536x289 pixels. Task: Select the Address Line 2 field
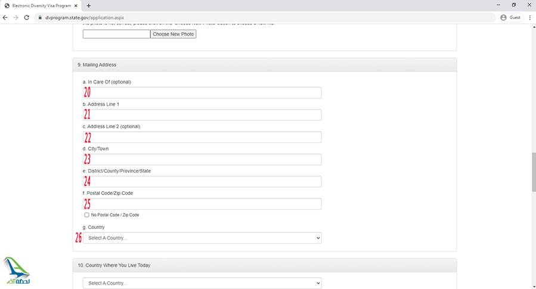[x=202, y=137]
